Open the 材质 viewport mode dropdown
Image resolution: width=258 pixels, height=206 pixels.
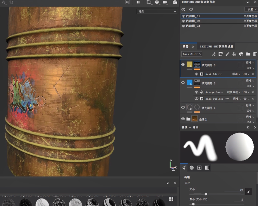pyautogui.click(x=157, y=11)
